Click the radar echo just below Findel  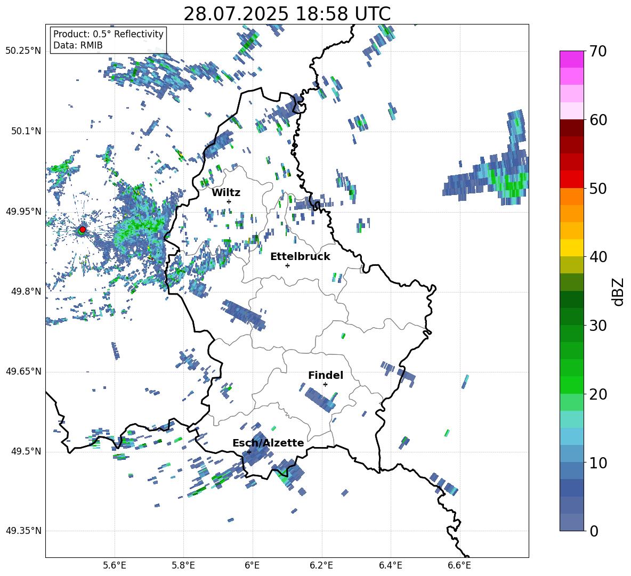click(x=321, y=400)
